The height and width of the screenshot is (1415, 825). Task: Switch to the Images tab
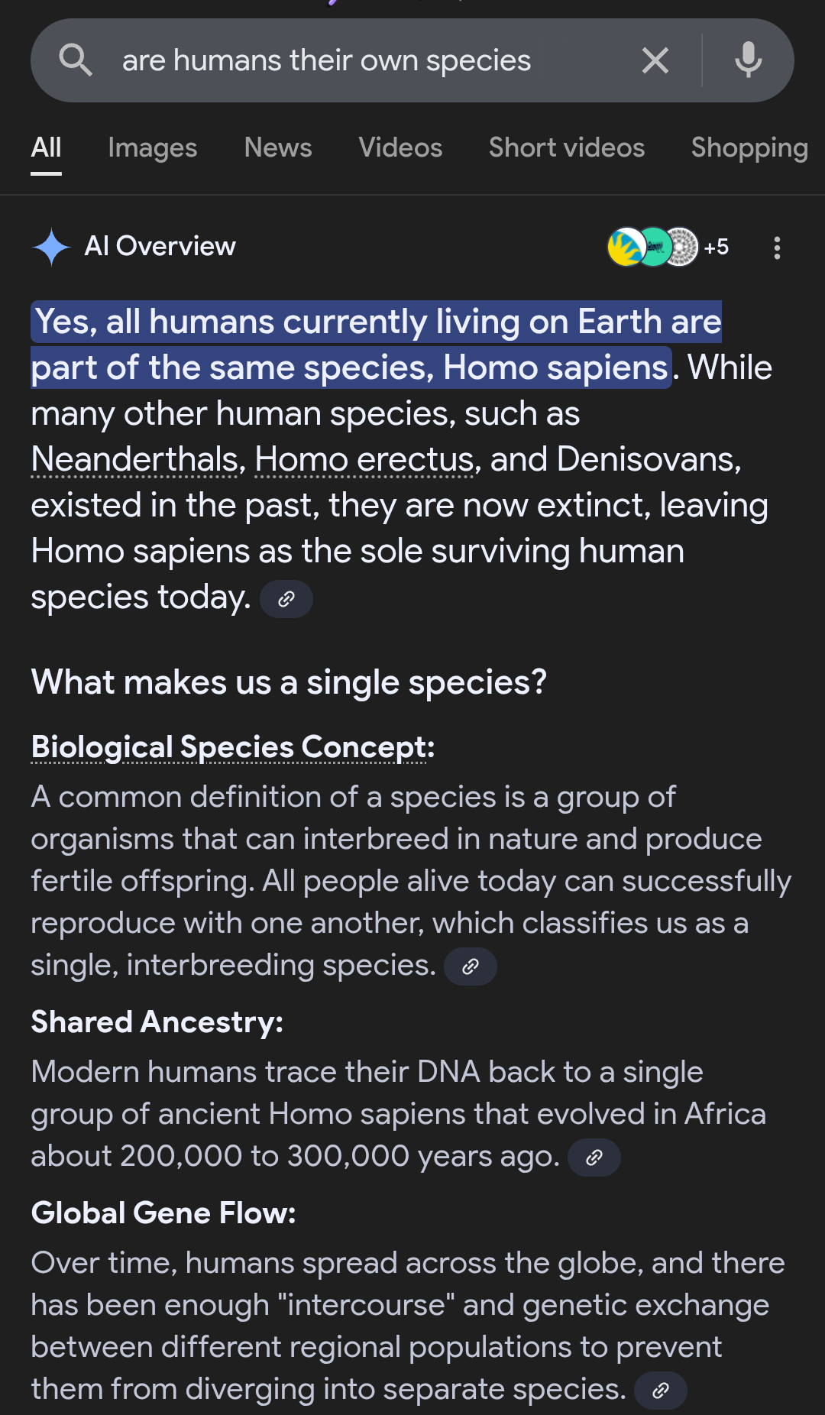[153, 147]
